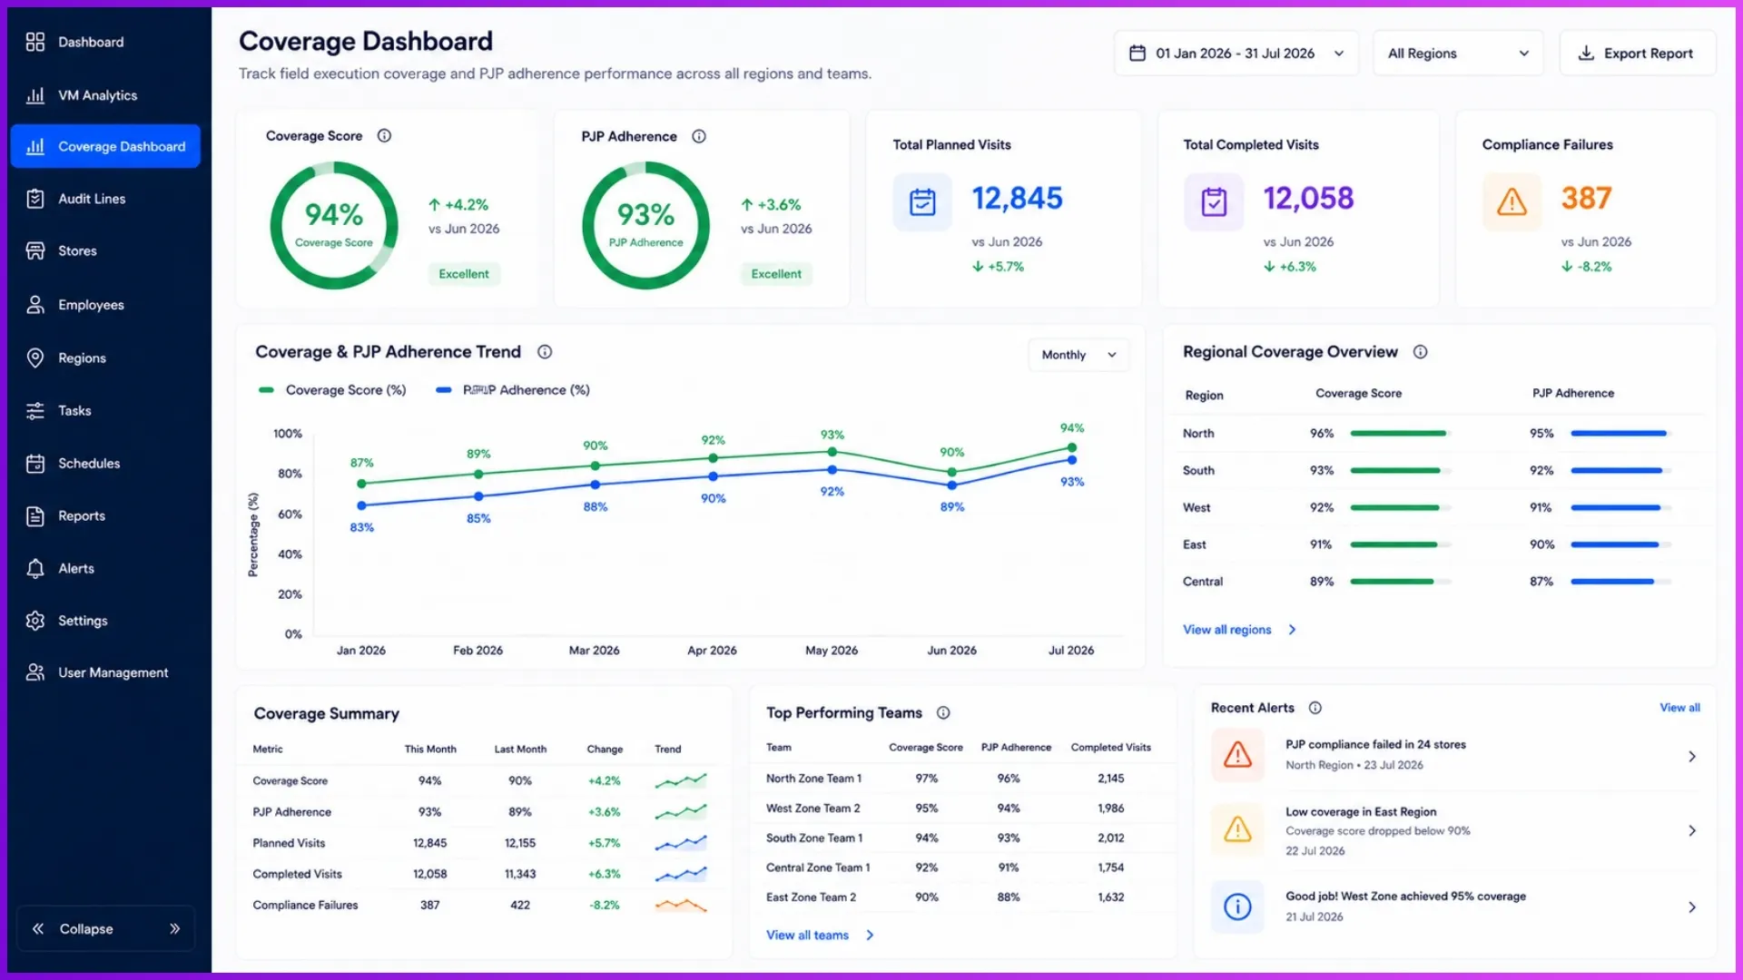Screen dimensions: 1743x980
Task: Click yellow warning icon of Low coverage alert
Action: [1237, 829]
